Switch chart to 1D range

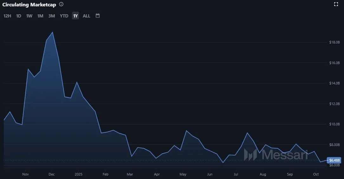click(x=19, y=16)
